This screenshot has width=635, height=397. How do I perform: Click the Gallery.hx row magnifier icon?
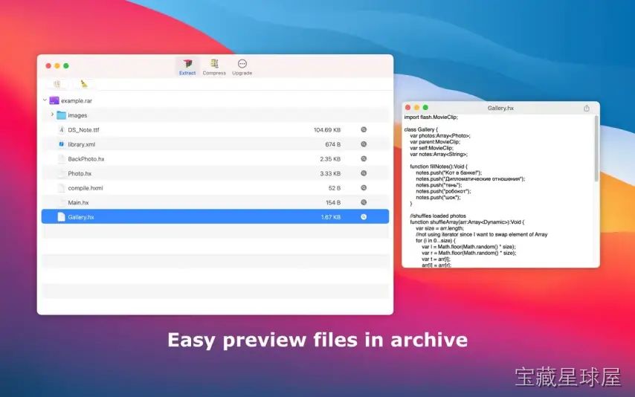364,217
